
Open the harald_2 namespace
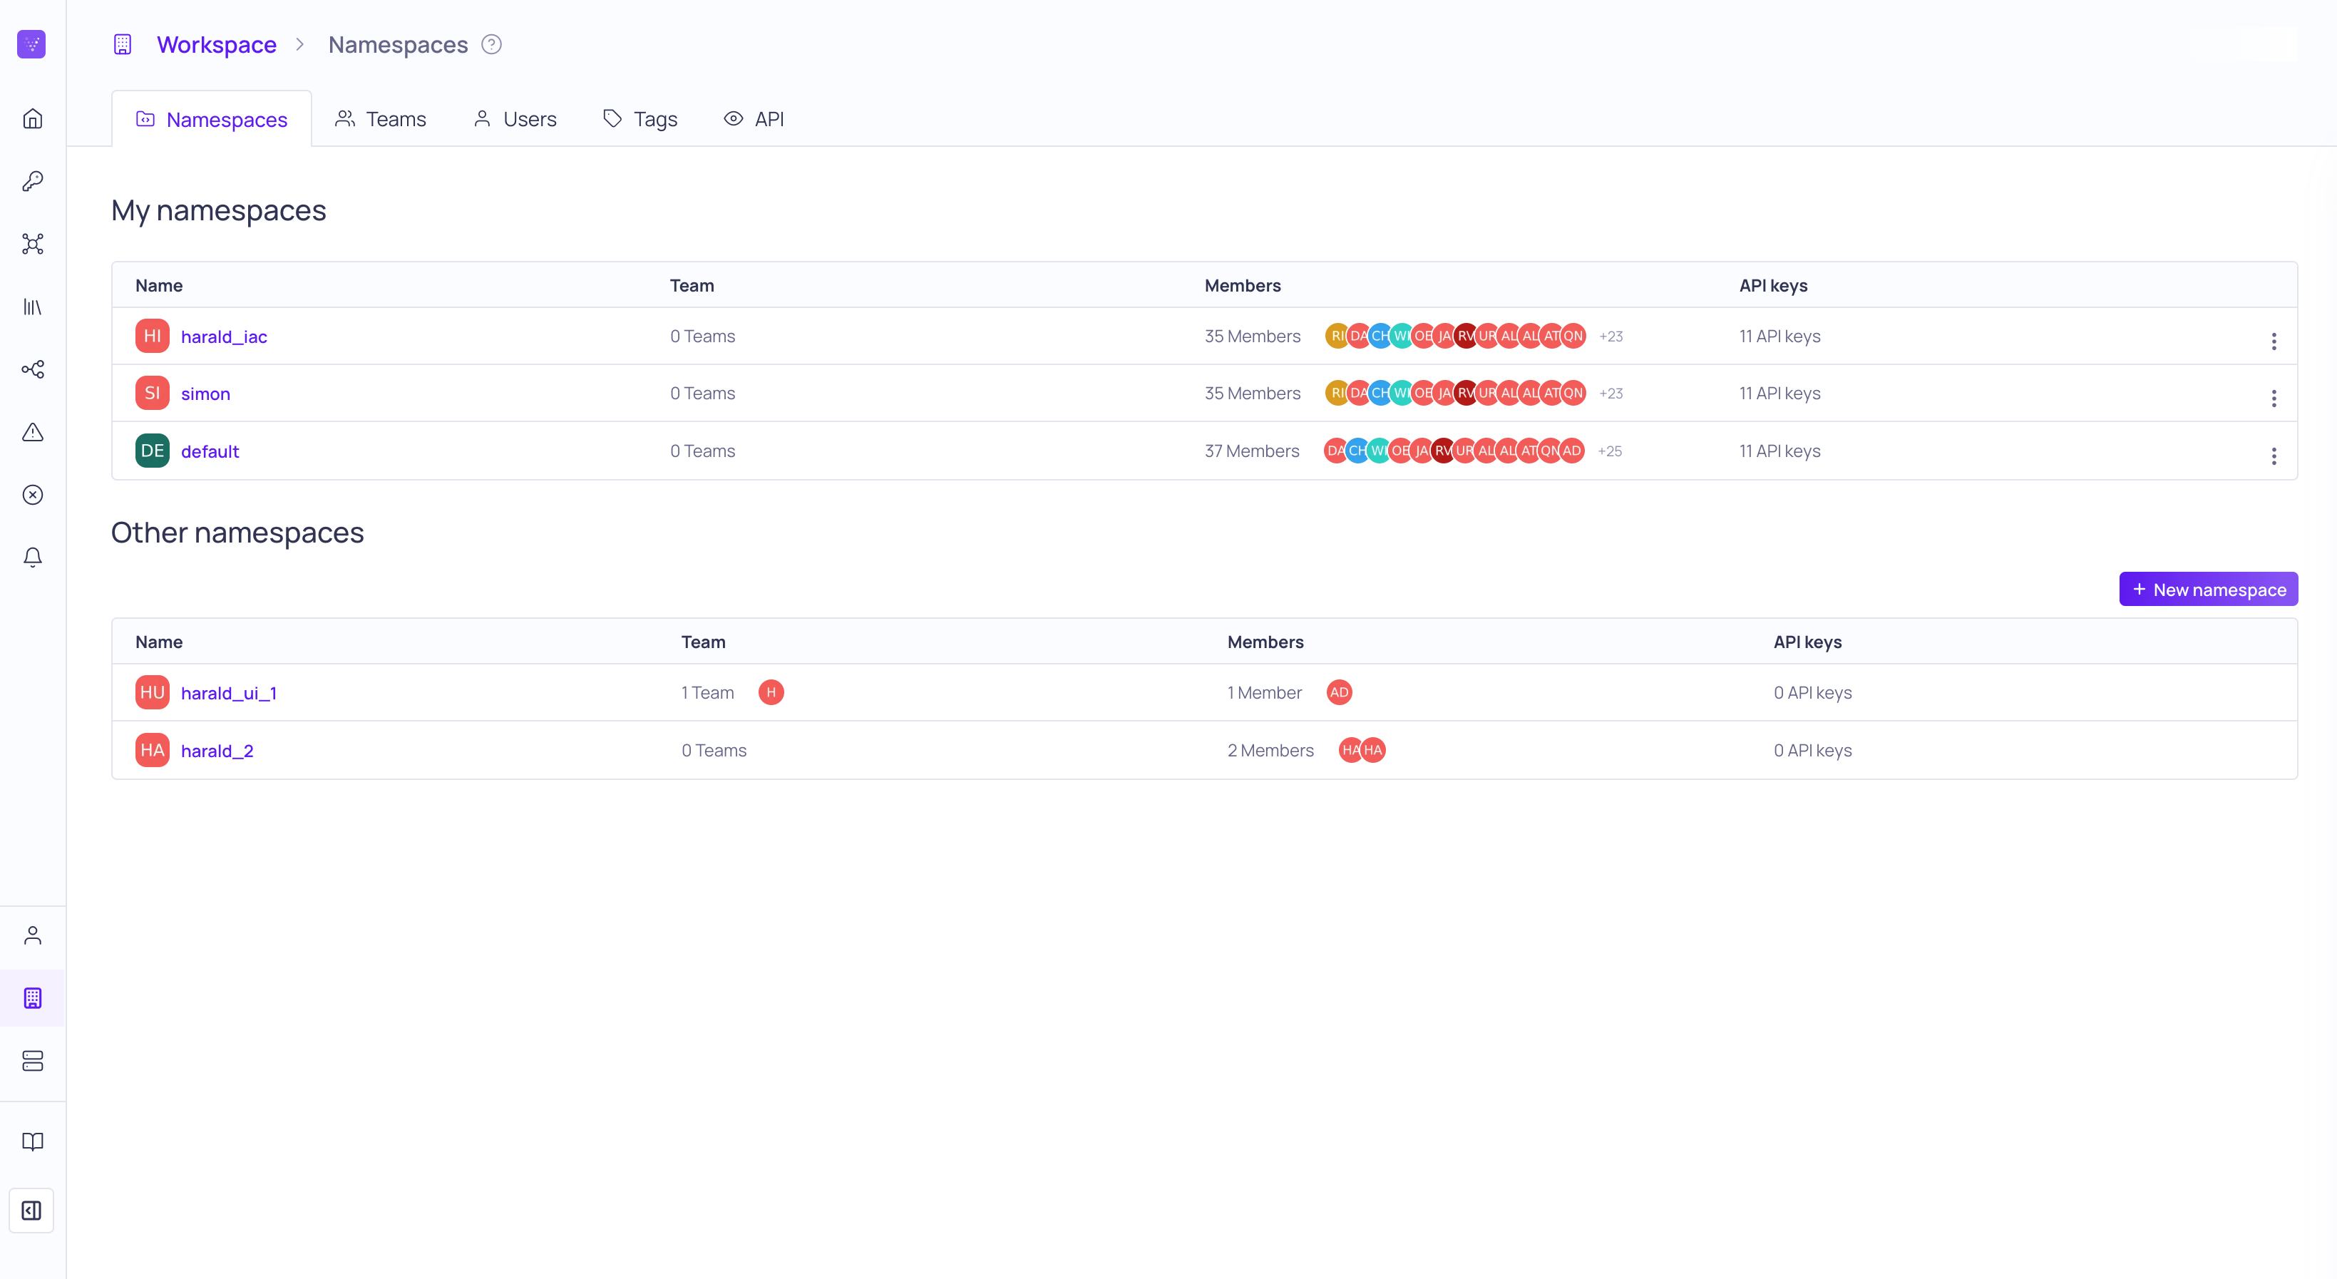tap(217, 751)
